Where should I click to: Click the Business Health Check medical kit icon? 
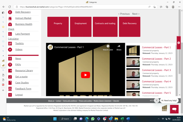pos(10,24)
